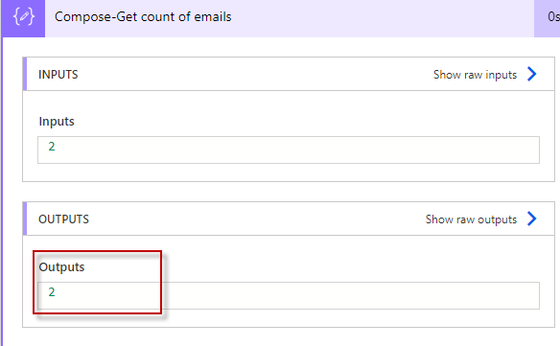
Task: Click the purple accent bar beside OUTPUTS
Action: click(25, 219)
